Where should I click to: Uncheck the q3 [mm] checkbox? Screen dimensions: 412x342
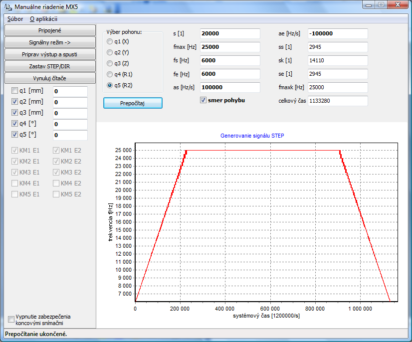[x=15, y=113]
